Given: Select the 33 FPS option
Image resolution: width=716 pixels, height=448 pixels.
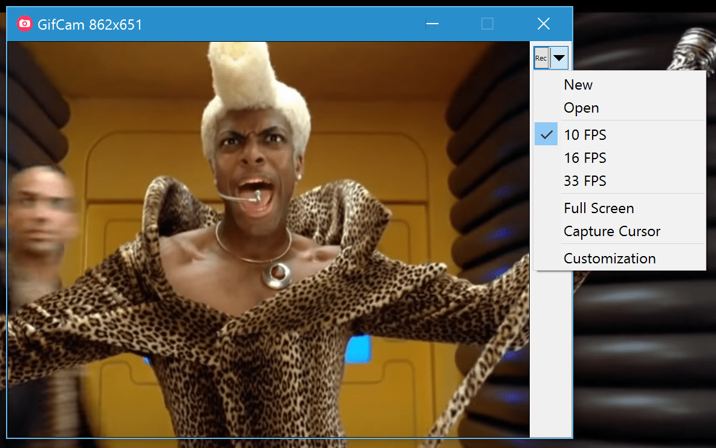Looking at the screenshot, I should coord(620,180).
